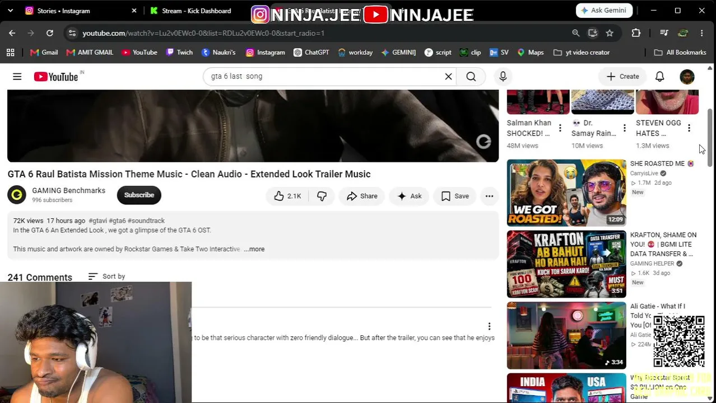The width and height of the screenshot is (716, 403).
Task: Open the workday bookmark
Action: coord(355,52)
